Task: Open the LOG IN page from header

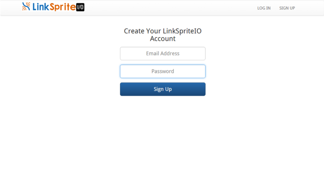Action: (264, 8)
